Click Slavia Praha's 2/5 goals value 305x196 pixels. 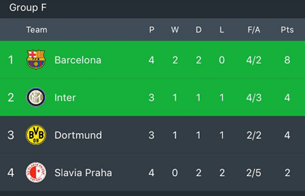254,173
